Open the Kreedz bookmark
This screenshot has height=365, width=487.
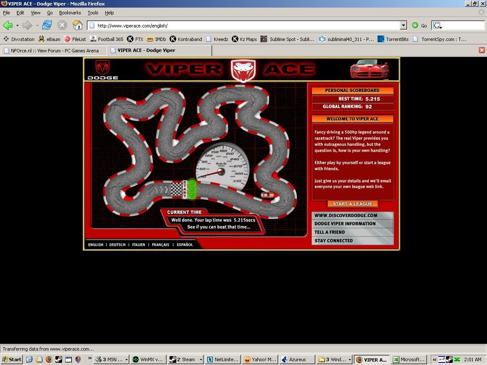click(217, 39)
